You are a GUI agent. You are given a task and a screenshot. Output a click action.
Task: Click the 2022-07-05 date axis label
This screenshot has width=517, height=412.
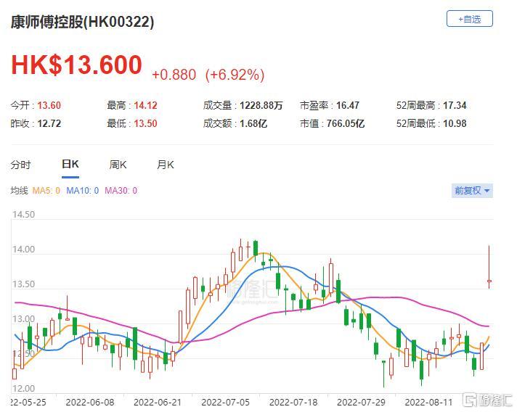click(226, 403)
